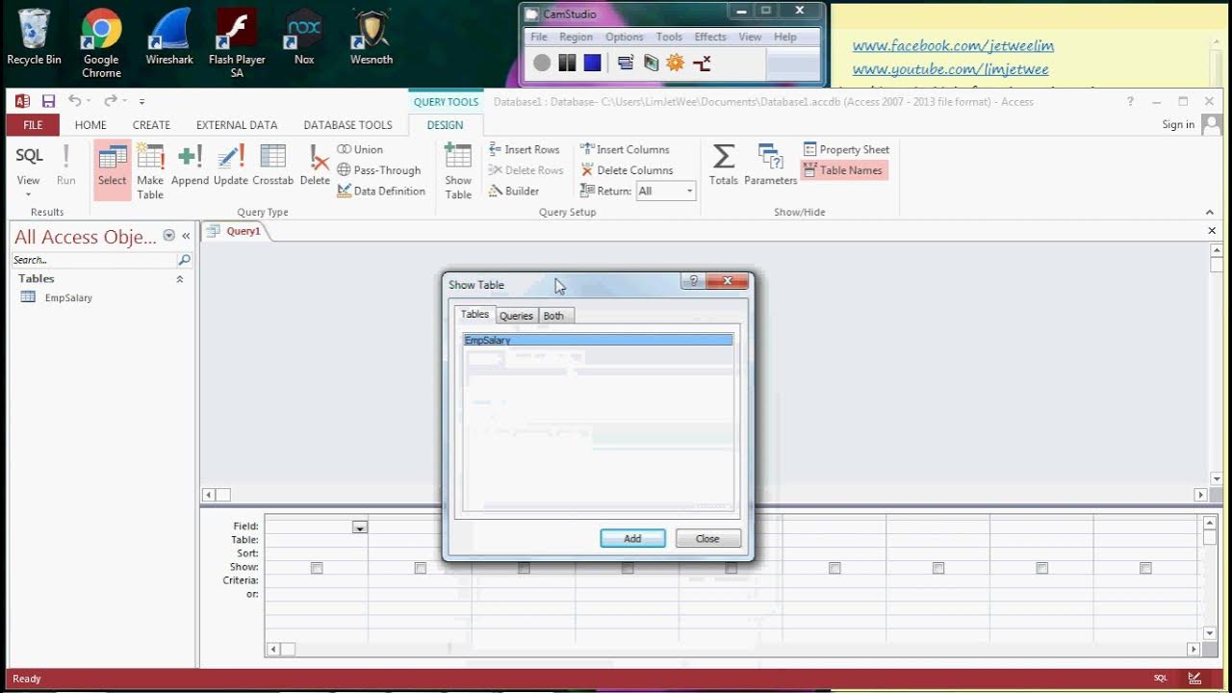Switch to the Queries tab in Show Table
Screen dimensions: 1232x693
click(x=516, y=316)
